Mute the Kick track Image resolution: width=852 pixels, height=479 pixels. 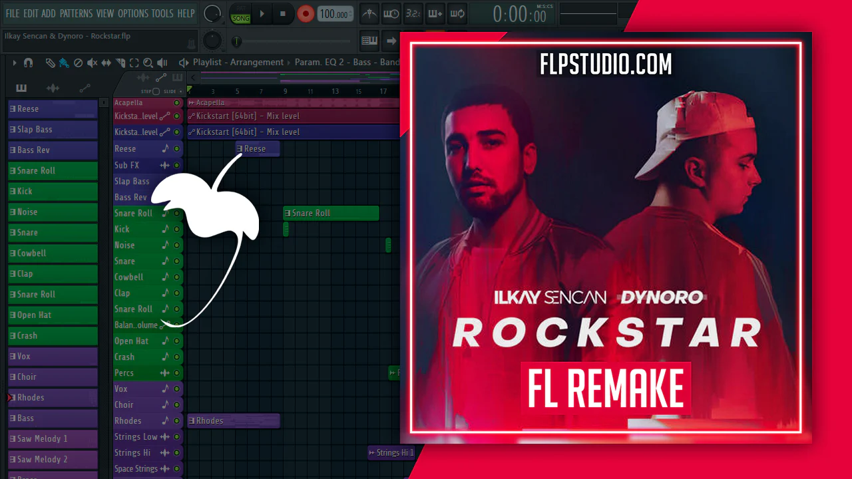177,229
